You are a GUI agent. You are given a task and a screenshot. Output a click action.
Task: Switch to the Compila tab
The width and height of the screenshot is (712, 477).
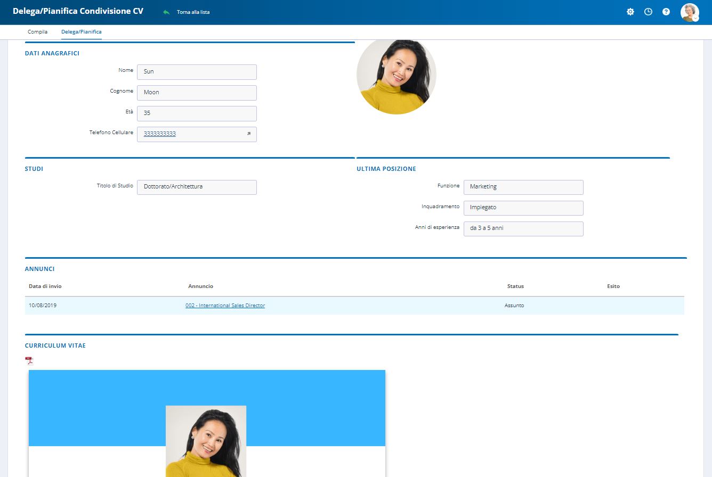(x=37, y=32)
